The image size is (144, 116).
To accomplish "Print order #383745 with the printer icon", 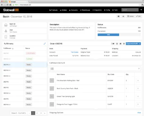I will point(117,44).
